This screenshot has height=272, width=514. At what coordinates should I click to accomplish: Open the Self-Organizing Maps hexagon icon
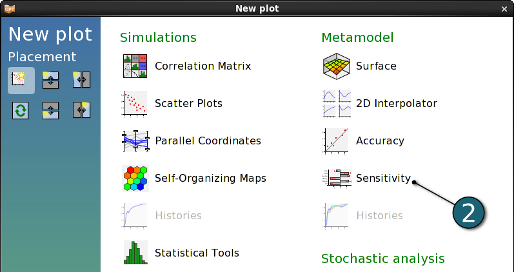coord(135,179)
